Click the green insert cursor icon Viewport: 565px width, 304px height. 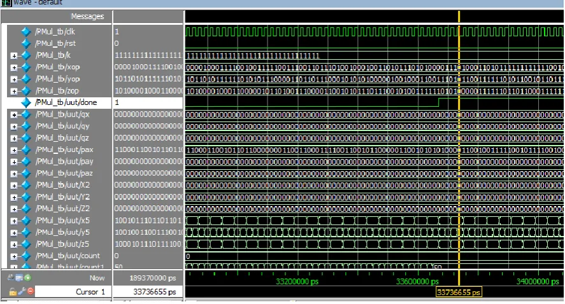[27, 277]
